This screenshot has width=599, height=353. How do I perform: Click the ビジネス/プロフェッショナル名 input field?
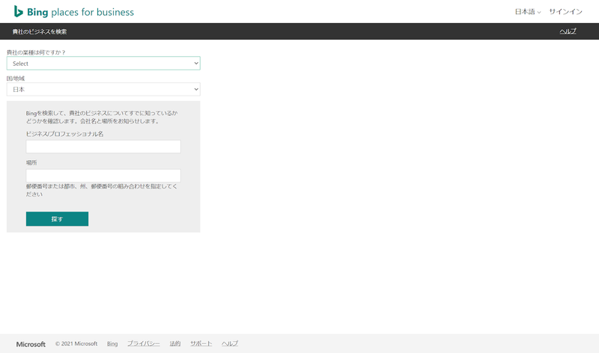tap(103, 147)
